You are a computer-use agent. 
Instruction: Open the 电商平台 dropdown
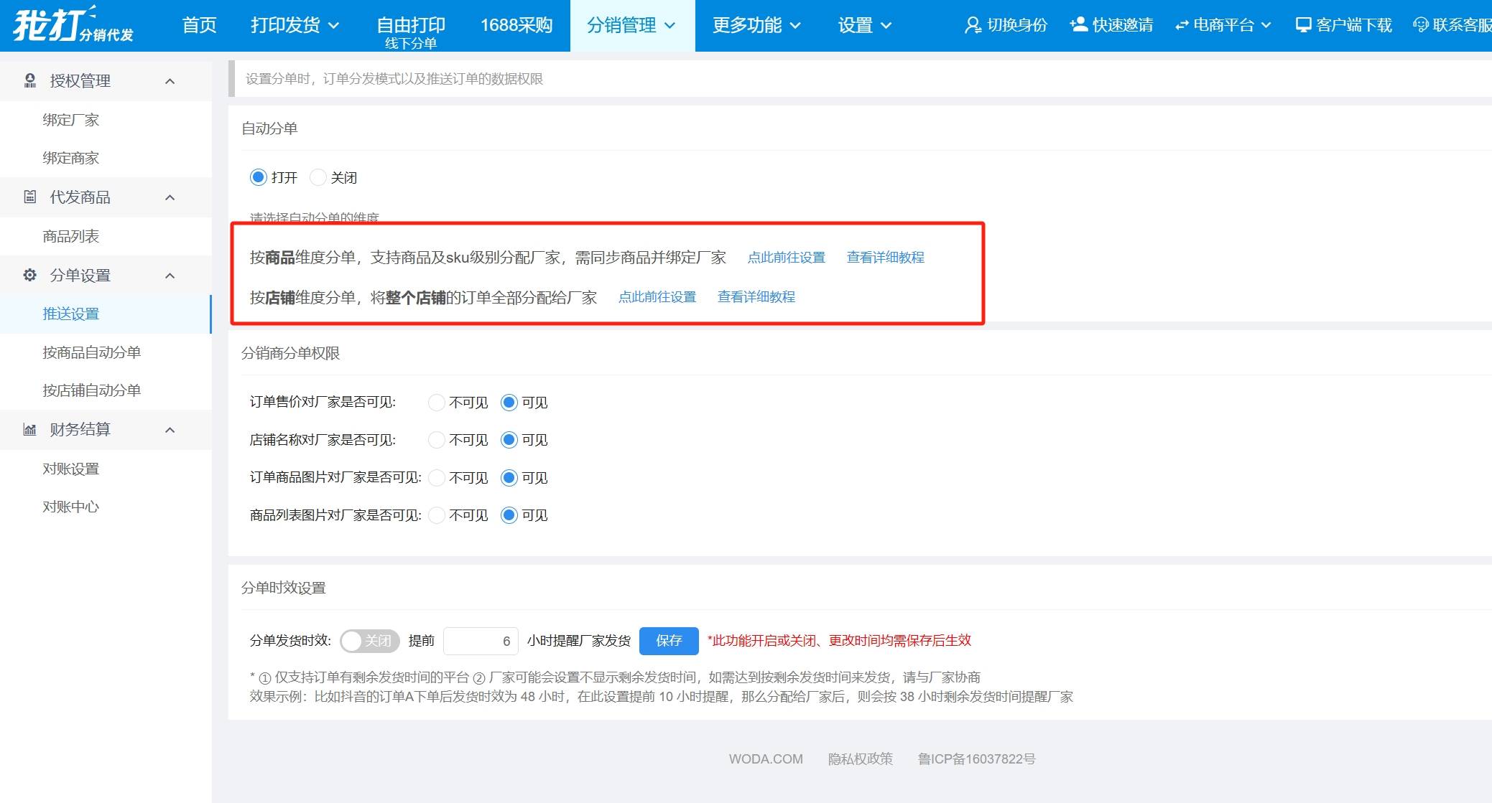click(1223, 25)
